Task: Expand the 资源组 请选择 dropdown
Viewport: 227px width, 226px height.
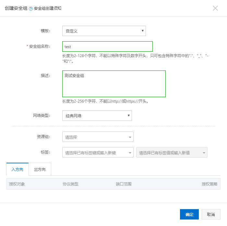Action: click(x=98, y=137)
